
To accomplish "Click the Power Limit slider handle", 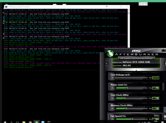I will pyautogui.click(x=127, y=88).
